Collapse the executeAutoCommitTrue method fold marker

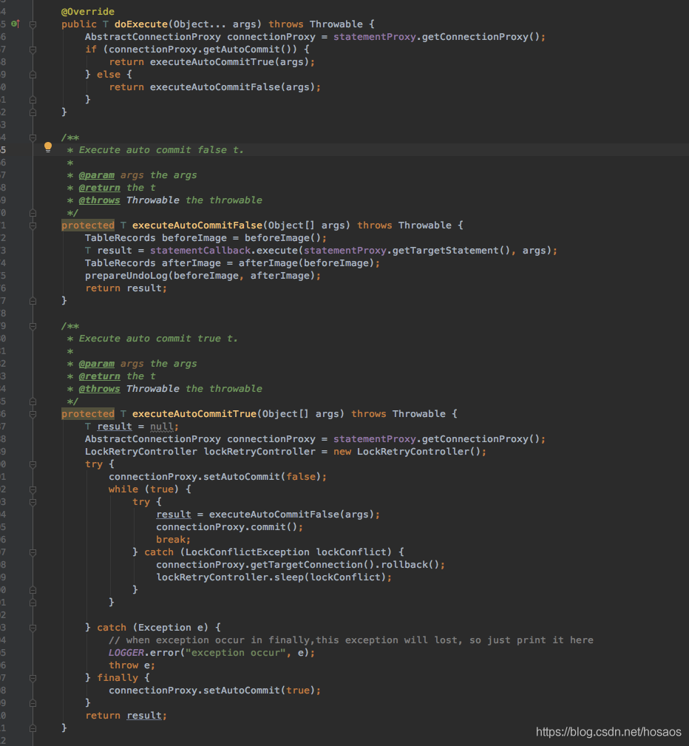(33, 414)
